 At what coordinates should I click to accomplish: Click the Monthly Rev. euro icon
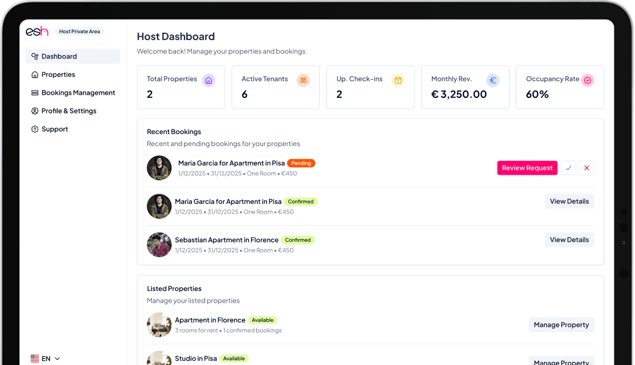pos(493,80)
